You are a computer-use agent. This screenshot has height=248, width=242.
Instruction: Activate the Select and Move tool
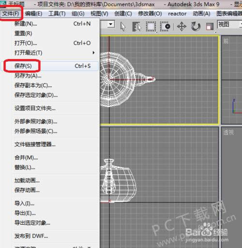point(181,27)
